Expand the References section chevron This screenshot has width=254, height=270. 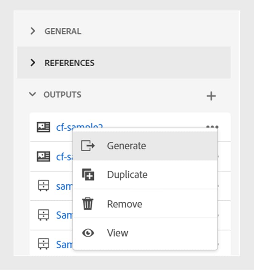[33, 63]
